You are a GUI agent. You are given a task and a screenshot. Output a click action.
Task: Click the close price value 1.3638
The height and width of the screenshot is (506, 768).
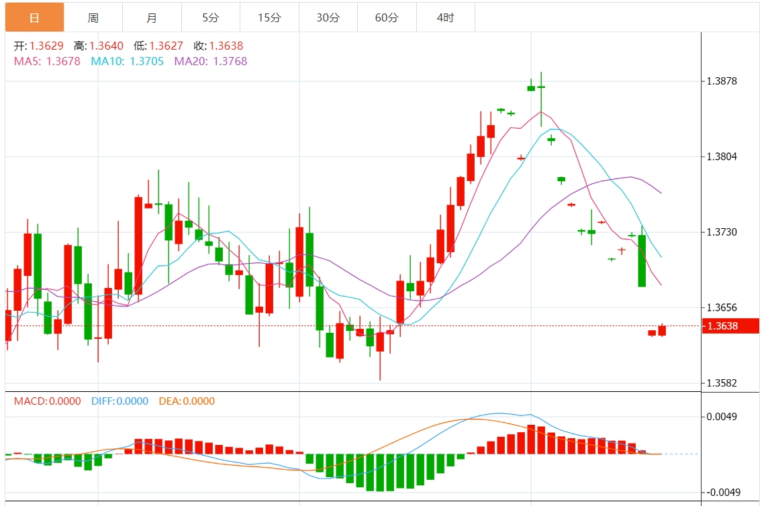coord(226,46)
